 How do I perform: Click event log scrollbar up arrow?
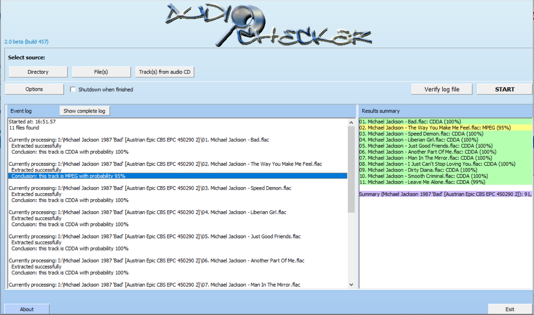[x=351, y=122]
